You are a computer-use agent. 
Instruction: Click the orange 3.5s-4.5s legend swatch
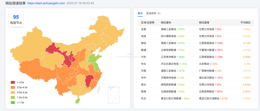click(x=13, y=87)
